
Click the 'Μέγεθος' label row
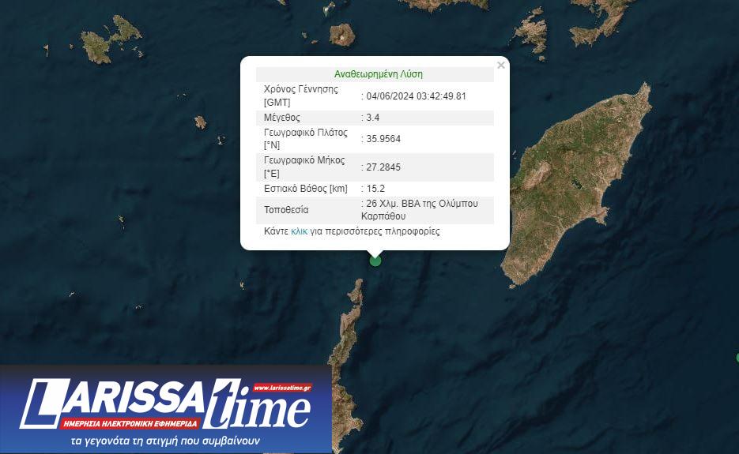(282, 118)
